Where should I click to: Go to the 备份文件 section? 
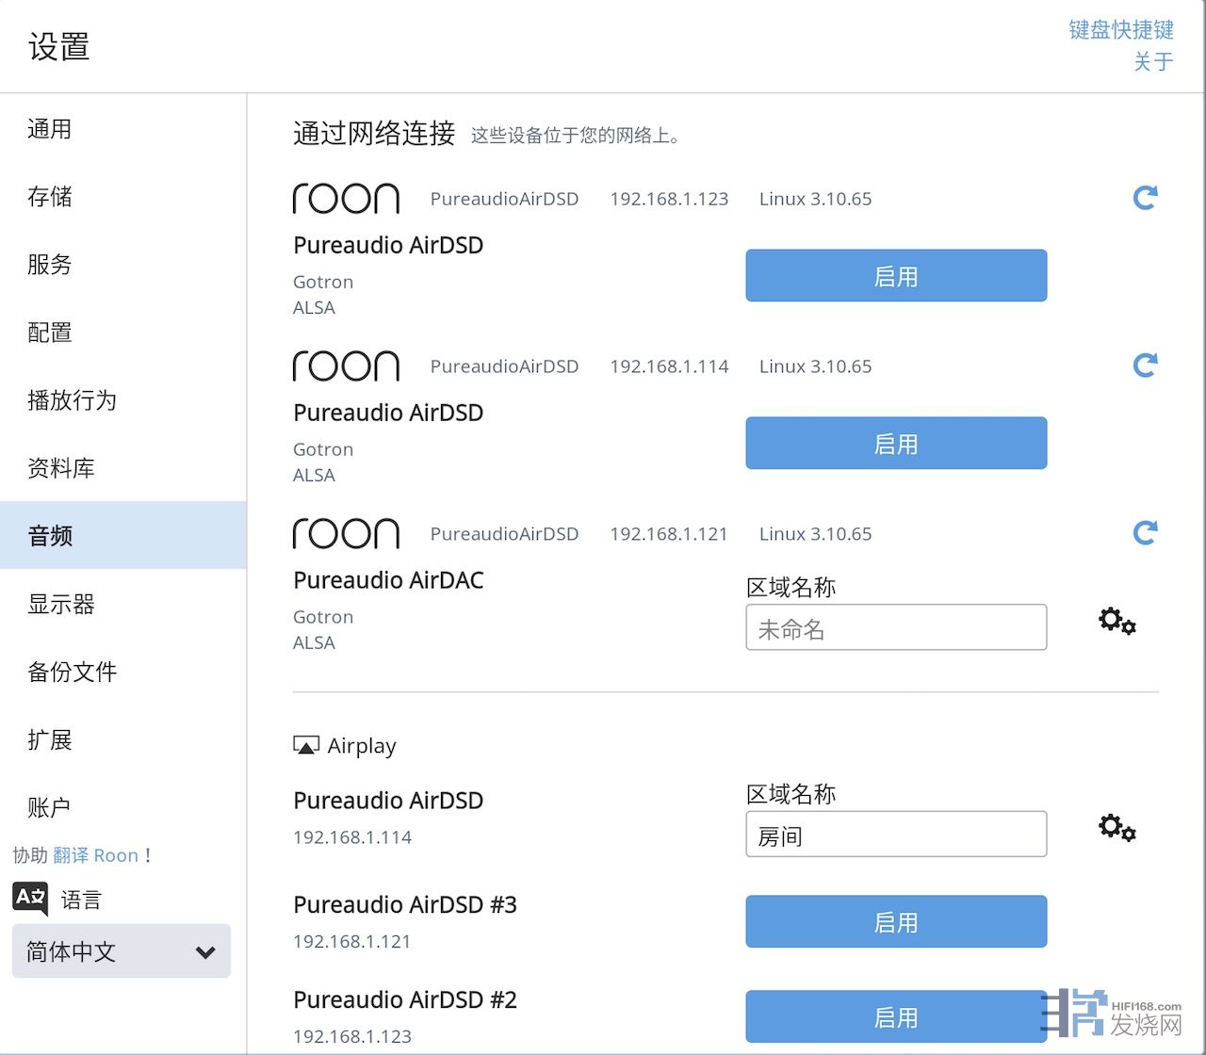[73, 672]
